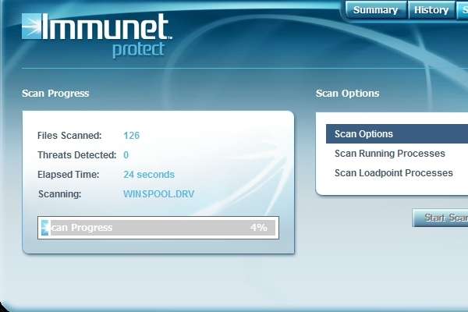This screenshot has width=468, height=312.
Task: Open the Summary tab
Action: coord(376,10)
